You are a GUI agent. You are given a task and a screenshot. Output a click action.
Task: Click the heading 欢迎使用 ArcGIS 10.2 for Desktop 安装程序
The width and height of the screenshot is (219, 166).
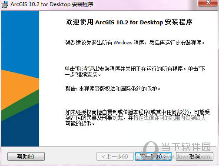129,22
